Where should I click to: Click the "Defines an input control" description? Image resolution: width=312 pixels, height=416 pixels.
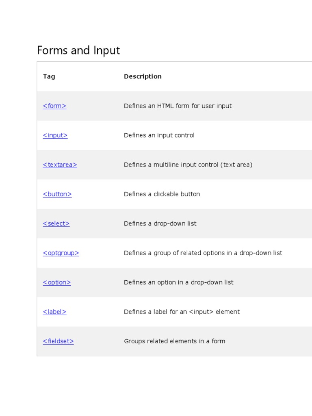pyautogui.click(x=159, y=135)
